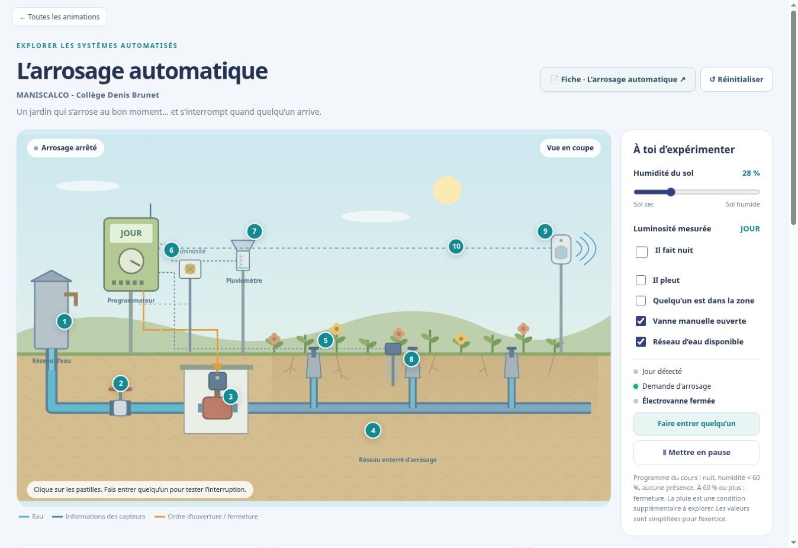The width and height of the screenshot is (798, 548).
Task: Click marker 10 on the dashed sensor line
Action: (x=456, y=246)
